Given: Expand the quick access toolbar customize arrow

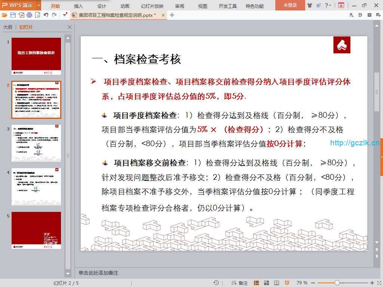Looking at the screenshot, I should [x=65, y=15].
